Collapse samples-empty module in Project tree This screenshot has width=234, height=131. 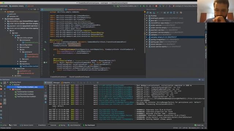point(3,19)
